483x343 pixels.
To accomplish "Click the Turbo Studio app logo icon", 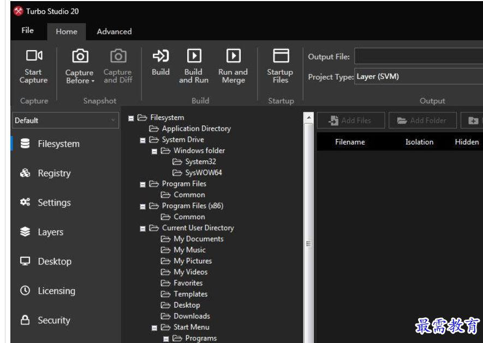I will (x=19, y=11).
